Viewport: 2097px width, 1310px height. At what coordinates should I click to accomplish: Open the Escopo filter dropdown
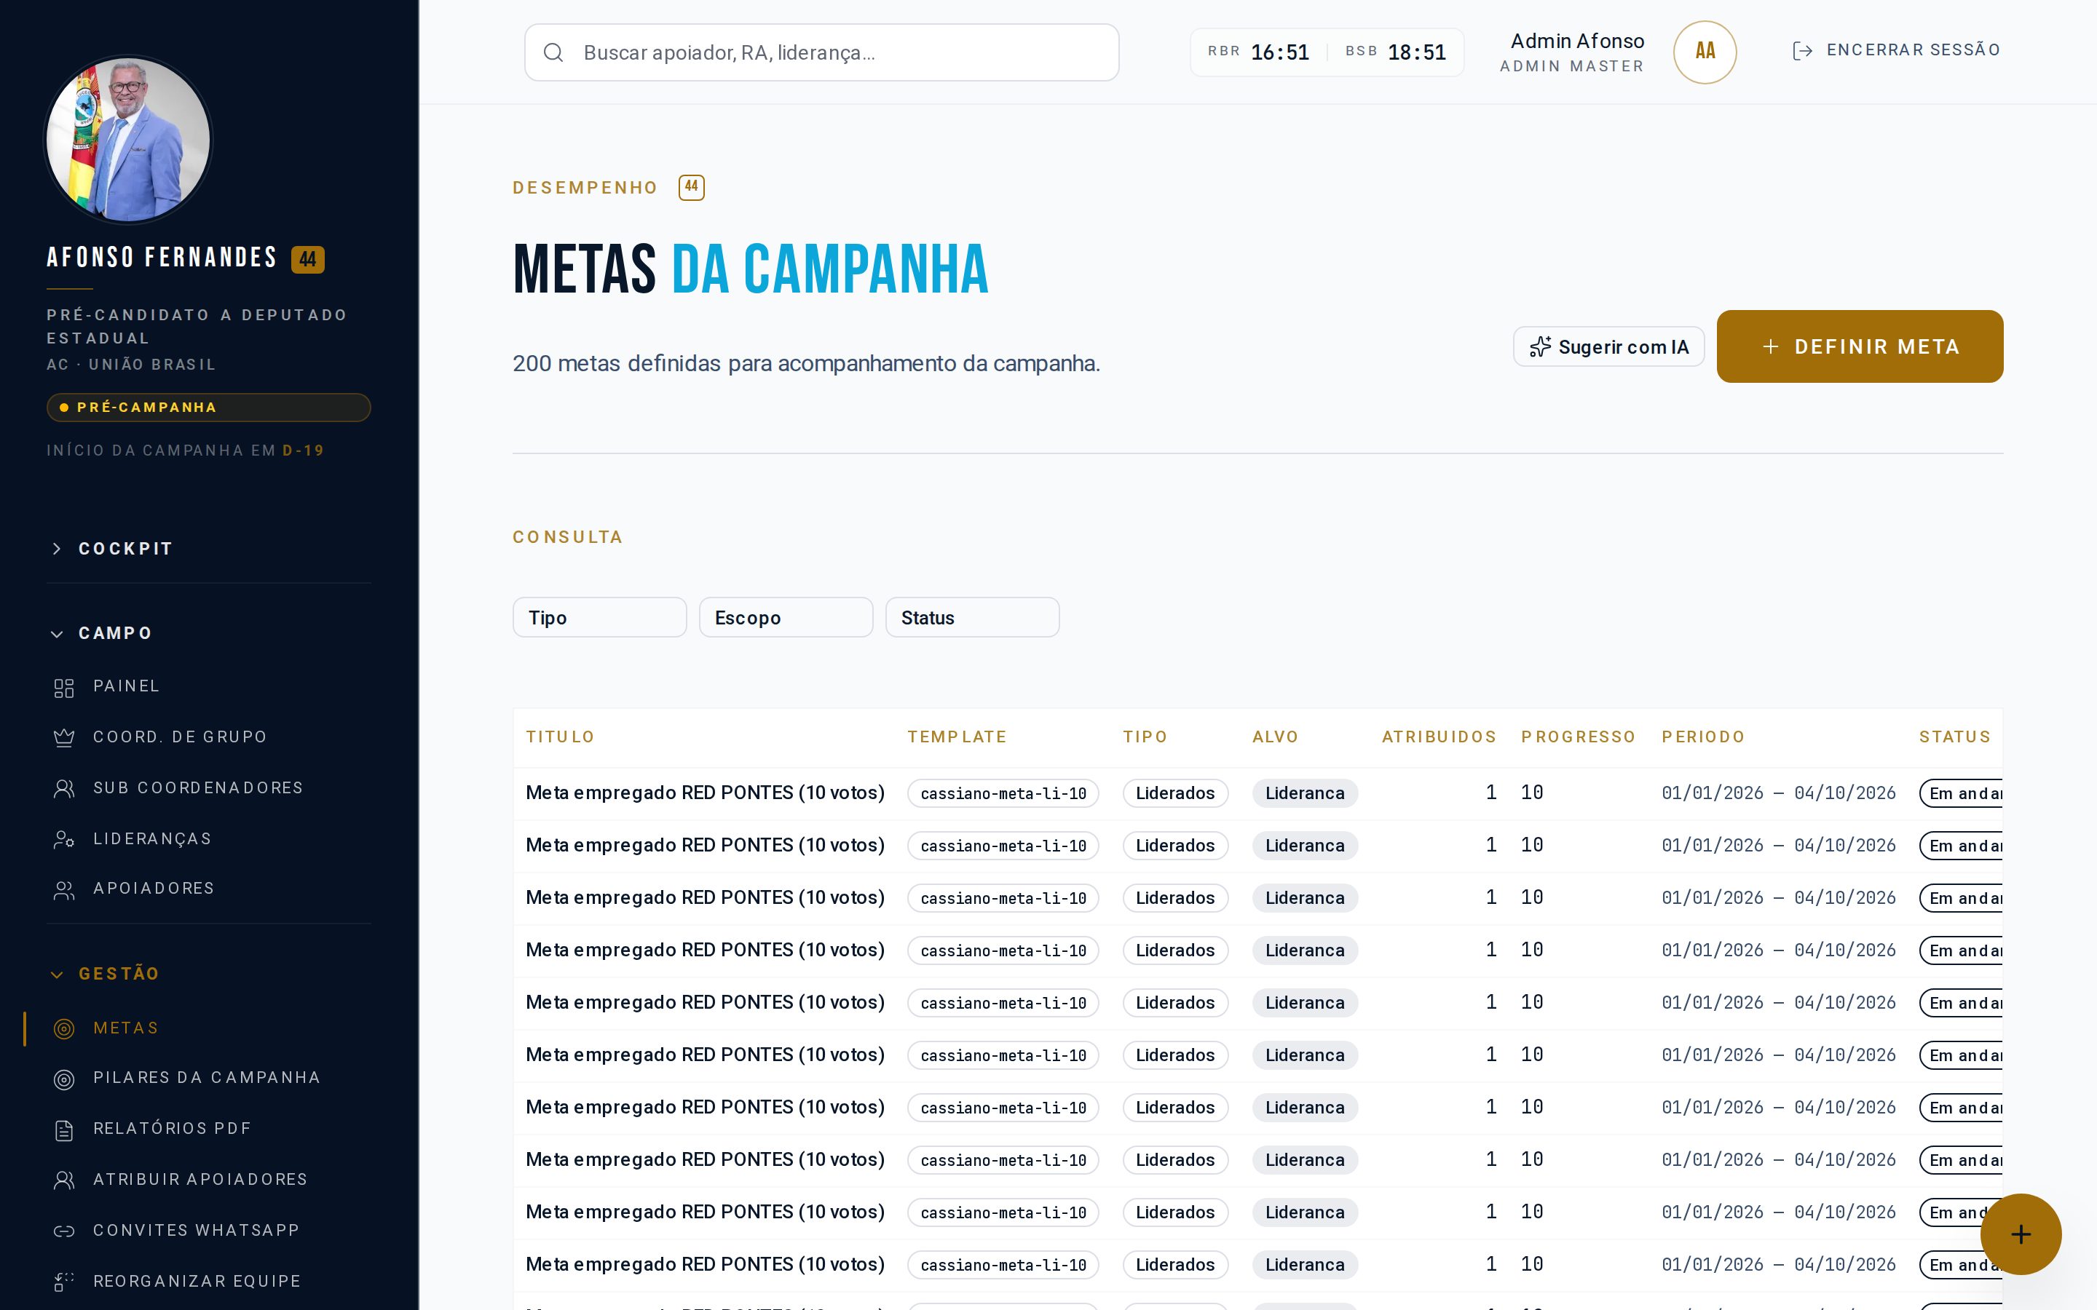[x=786, y=617]
